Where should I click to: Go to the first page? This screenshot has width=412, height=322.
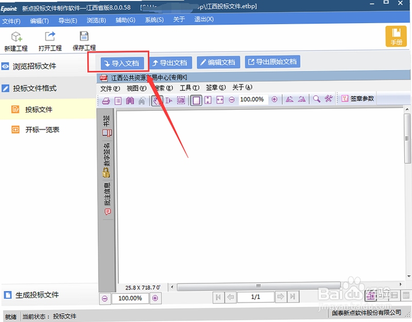[218, 297]
